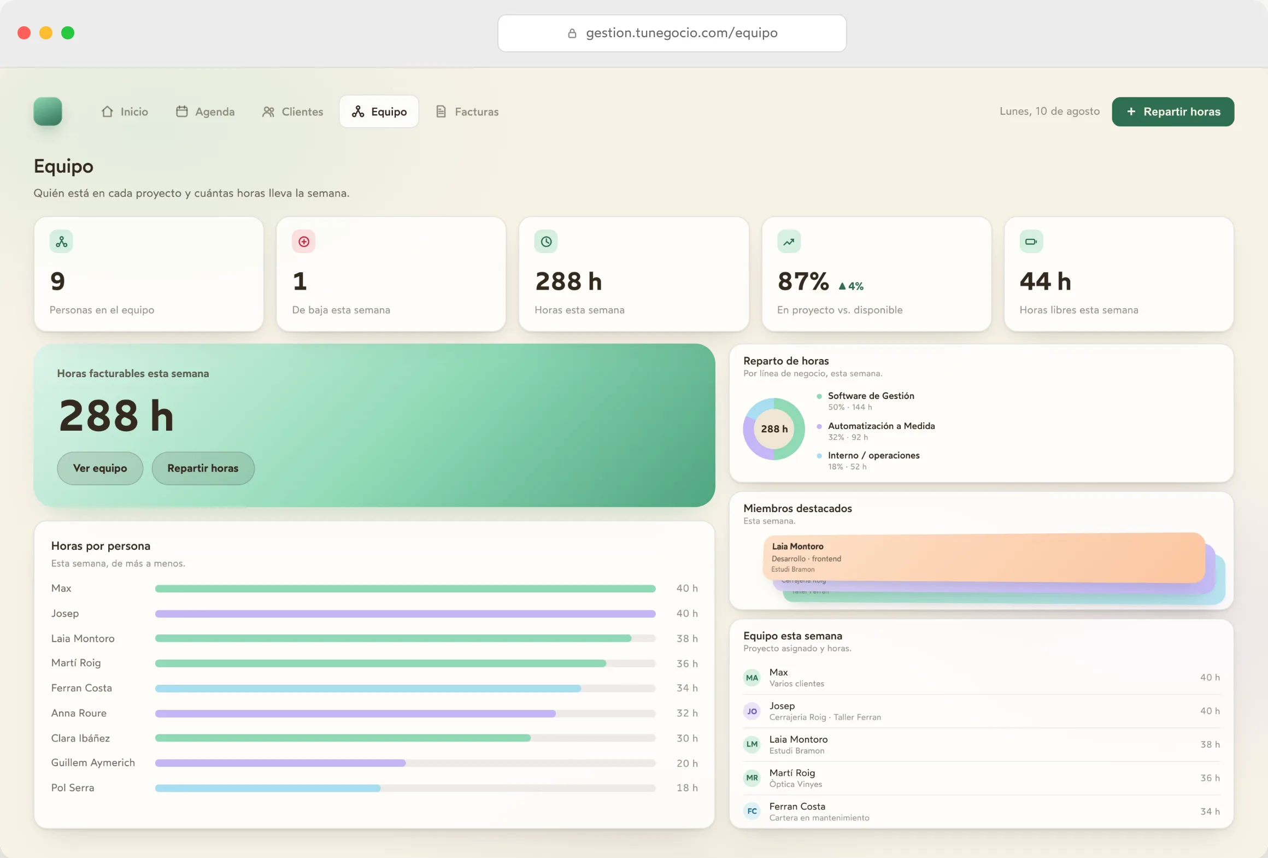1268x858 pixels.
Task: Click the trend icon in 87% card
Action: pyautogui.click(x=789, y=242)
